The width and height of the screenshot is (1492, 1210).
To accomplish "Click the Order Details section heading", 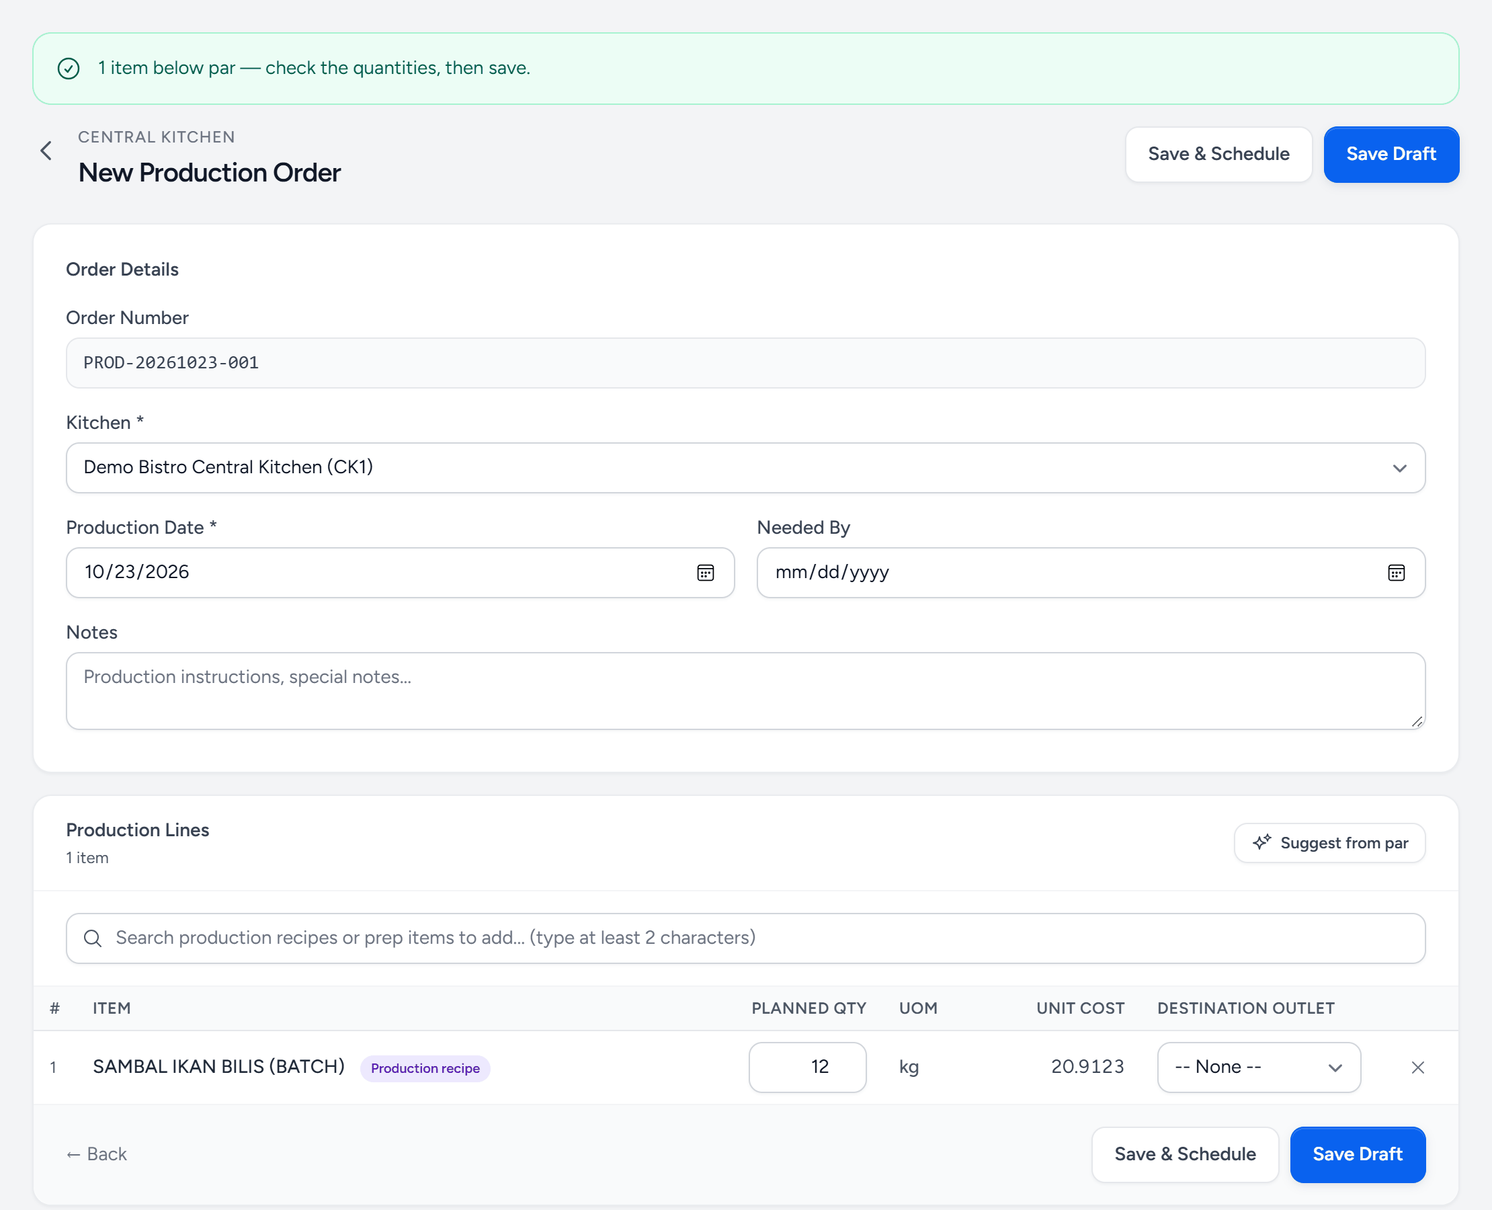I will (122, 269).
